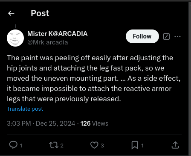Open the author's profile avatar picture

coord(15,38)
